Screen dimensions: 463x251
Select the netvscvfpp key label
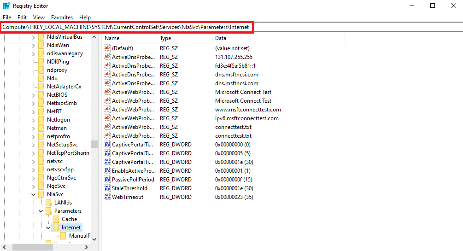click(x=60, y=169)
